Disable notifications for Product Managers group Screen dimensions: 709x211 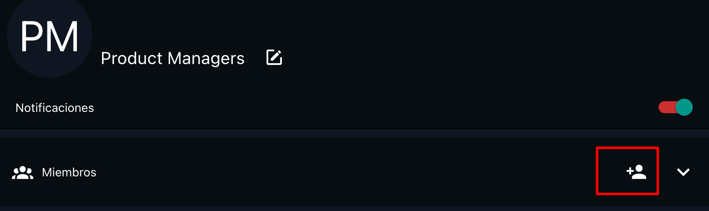[x=675, y=107]
